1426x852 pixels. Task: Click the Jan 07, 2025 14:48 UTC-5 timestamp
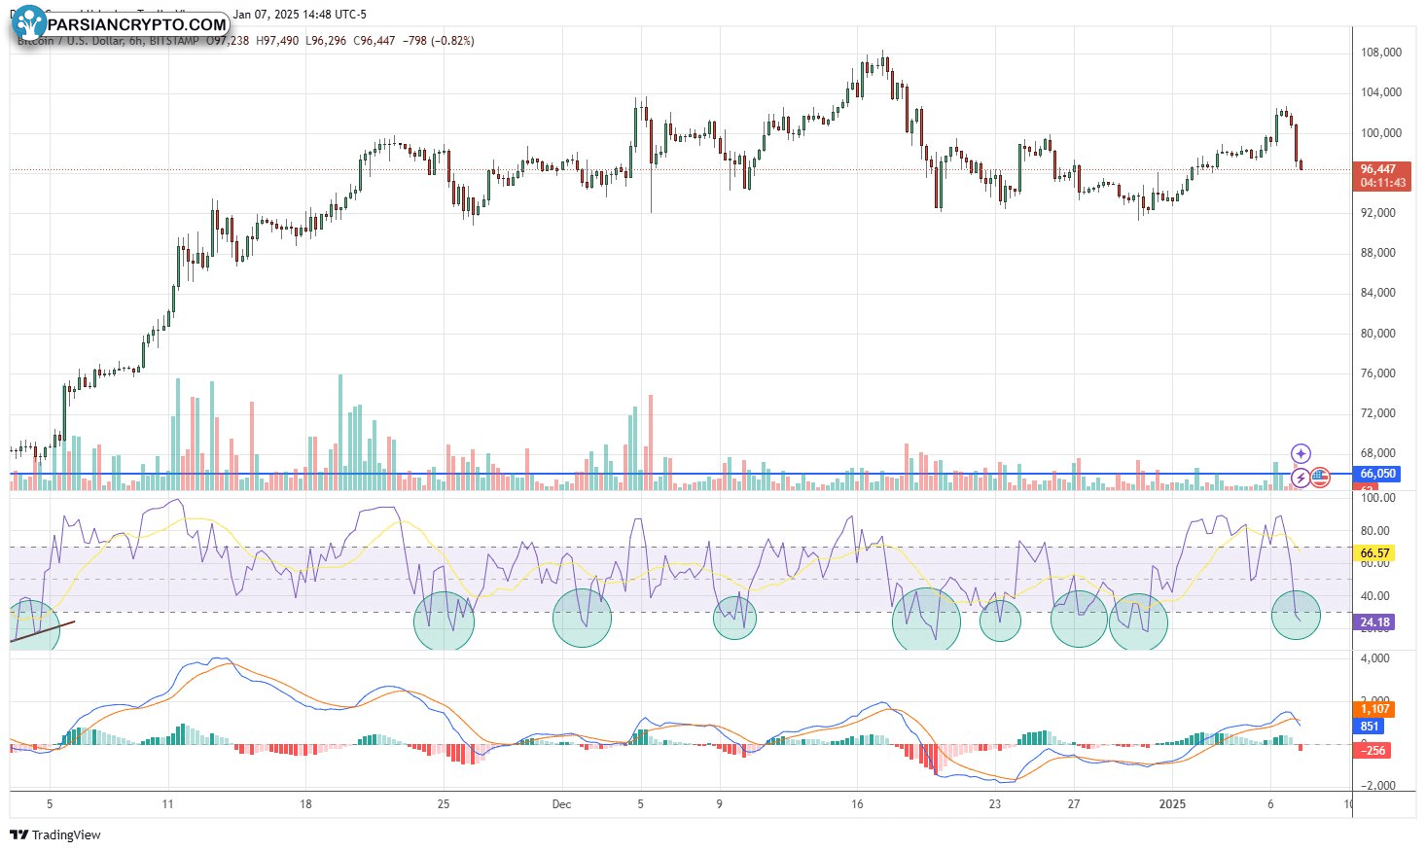pyautogui.click(x=300, y=16)
